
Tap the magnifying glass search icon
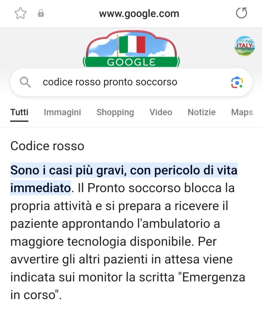[25, 82]
